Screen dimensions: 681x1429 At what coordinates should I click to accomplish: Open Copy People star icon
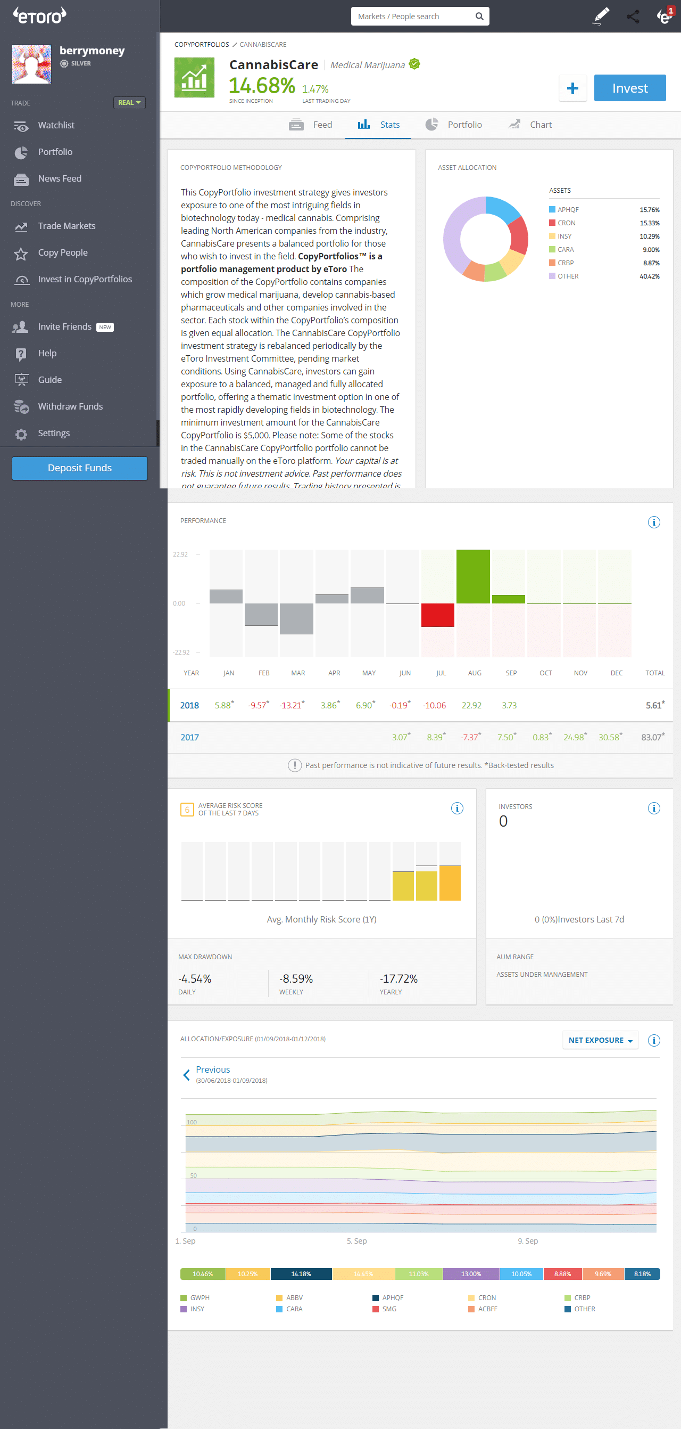[x=21, y=254]
